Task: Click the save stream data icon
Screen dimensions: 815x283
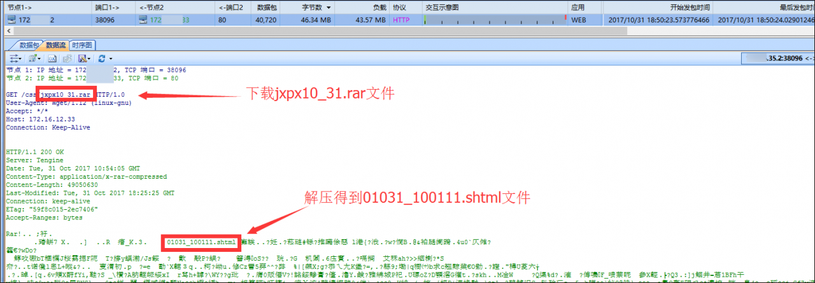Action: click(x=82, y=59)
